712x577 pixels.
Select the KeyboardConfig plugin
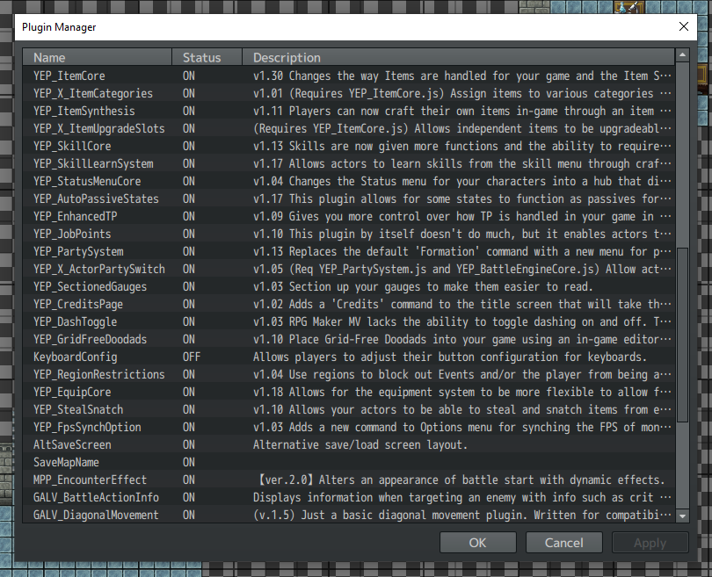349,357
